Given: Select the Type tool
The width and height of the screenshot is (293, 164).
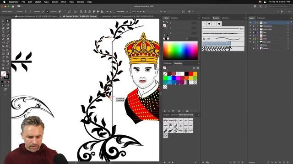Looking at the screenshot, I should pyautogui.click(x=3, y=32).
